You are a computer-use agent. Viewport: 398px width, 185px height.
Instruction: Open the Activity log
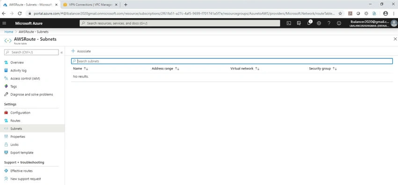[18, 71]
